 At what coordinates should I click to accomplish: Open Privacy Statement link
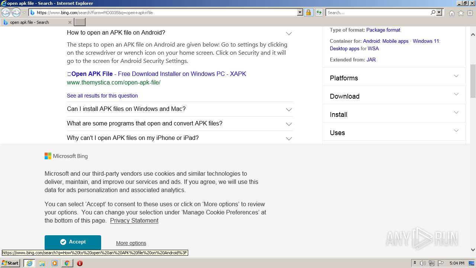(134, 220)
